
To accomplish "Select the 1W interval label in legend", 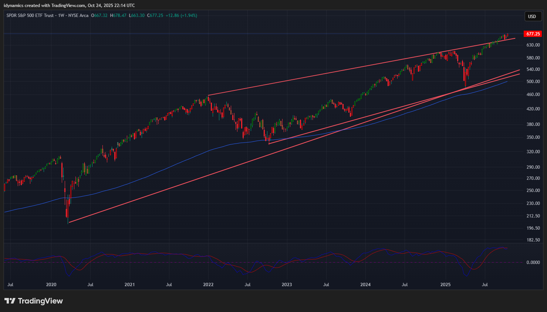I will click(x=61, y=16).
